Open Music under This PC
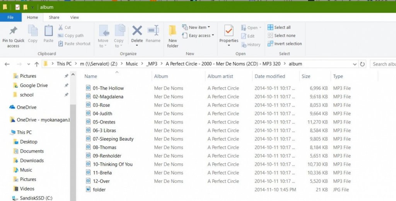 coord(23,170)
